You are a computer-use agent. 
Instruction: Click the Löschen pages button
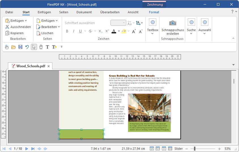pyautogui.click(x=45, y=33)
